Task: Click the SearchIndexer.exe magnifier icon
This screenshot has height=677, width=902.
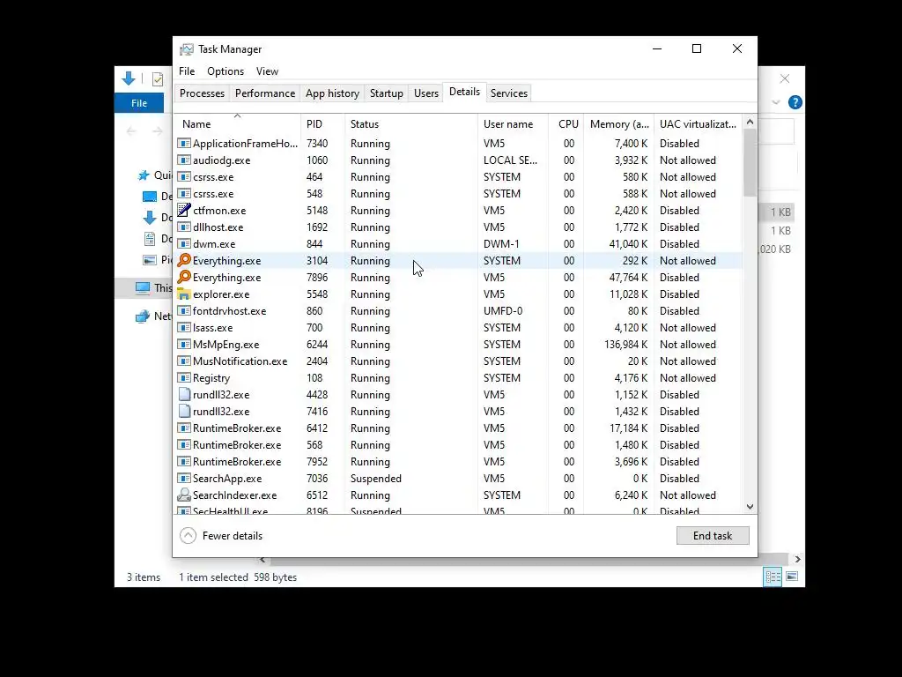Action: point(183,495)
